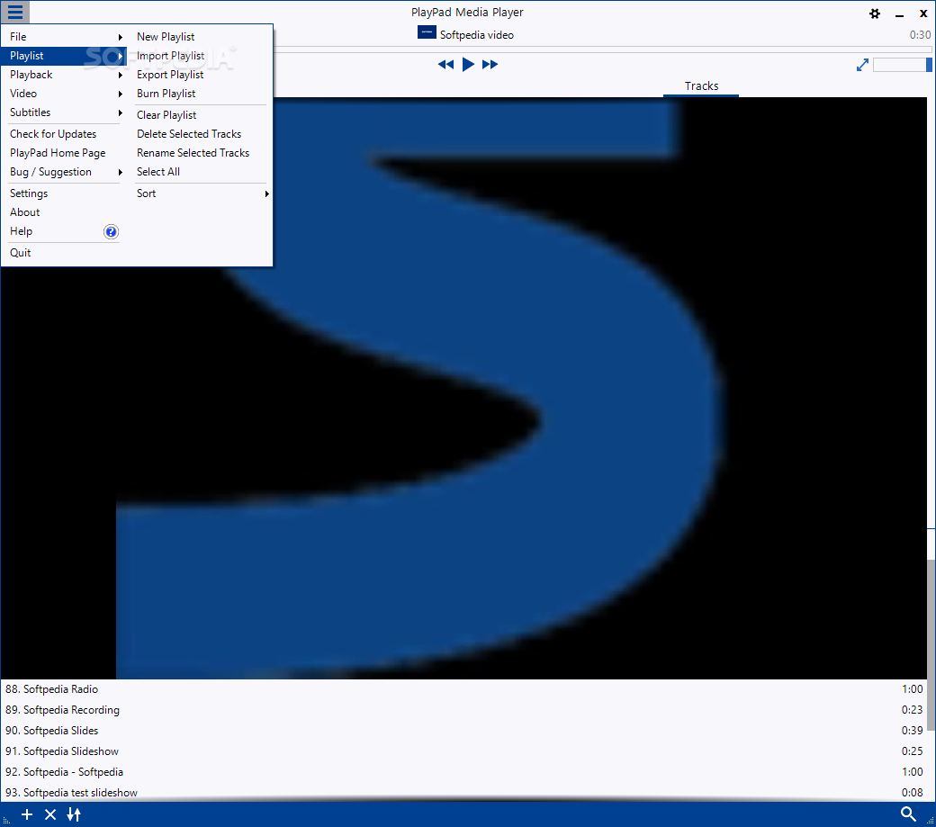Expand the Sort submenu

[x=201, y=193]
